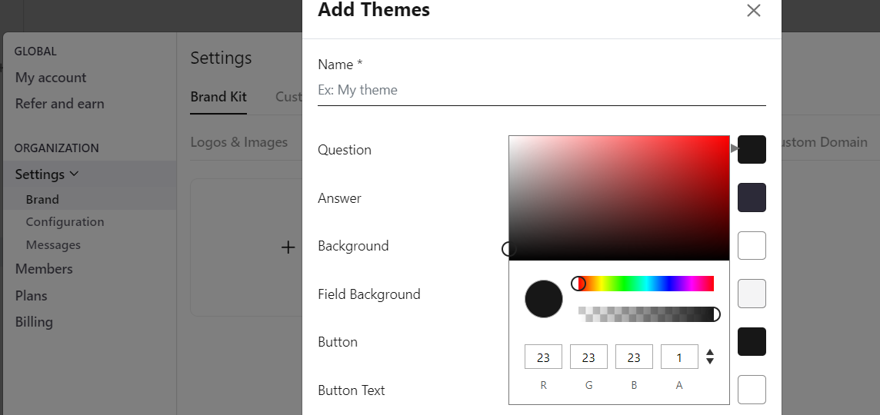Open My account in sidebar
Screen dimensions: 880x415
tap(51, 78)
